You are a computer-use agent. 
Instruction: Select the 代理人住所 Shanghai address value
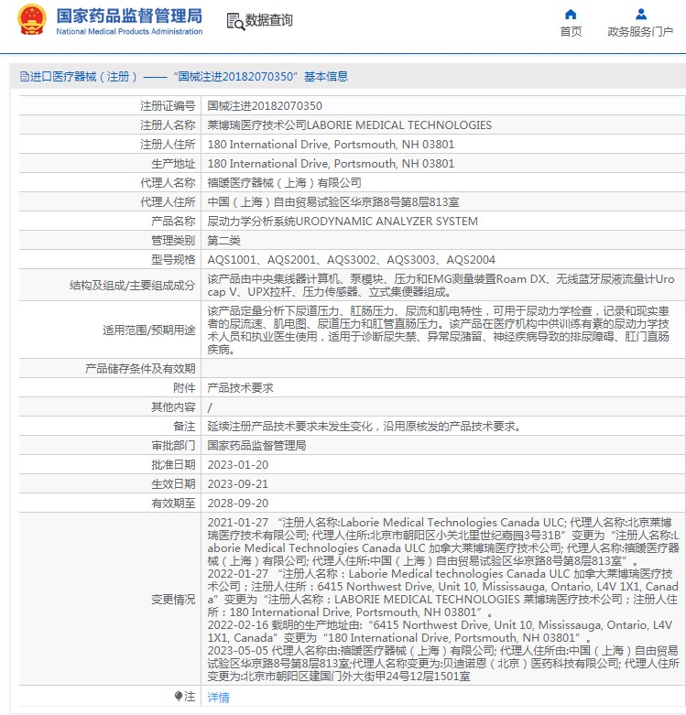point(333,201)
